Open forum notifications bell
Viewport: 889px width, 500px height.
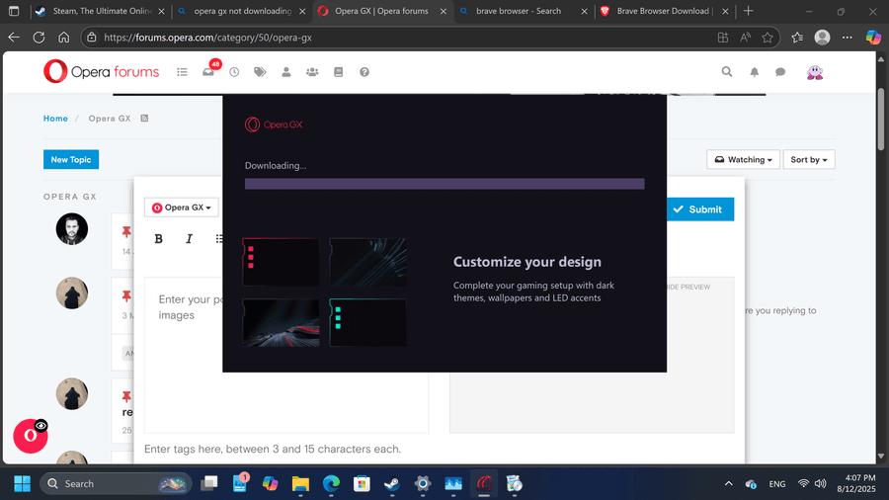754,72
